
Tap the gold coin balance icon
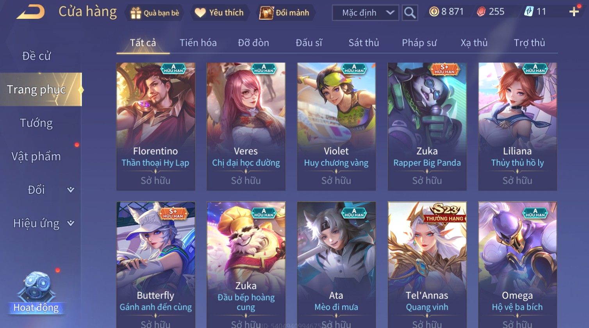(434, 12)
